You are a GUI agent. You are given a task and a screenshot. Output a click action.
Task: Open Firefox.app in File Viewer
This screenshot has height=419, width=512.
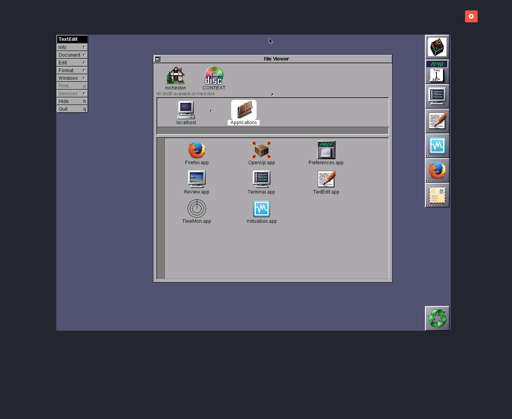(x=196, y=150)
